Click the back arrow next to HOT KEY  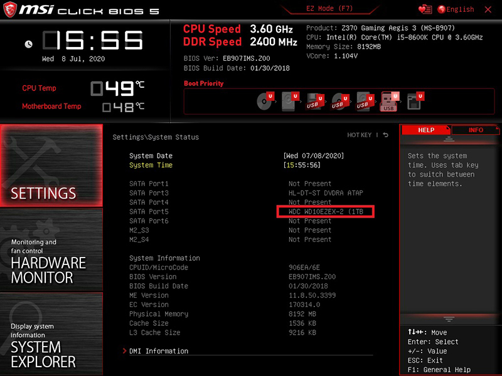[385, 135]
